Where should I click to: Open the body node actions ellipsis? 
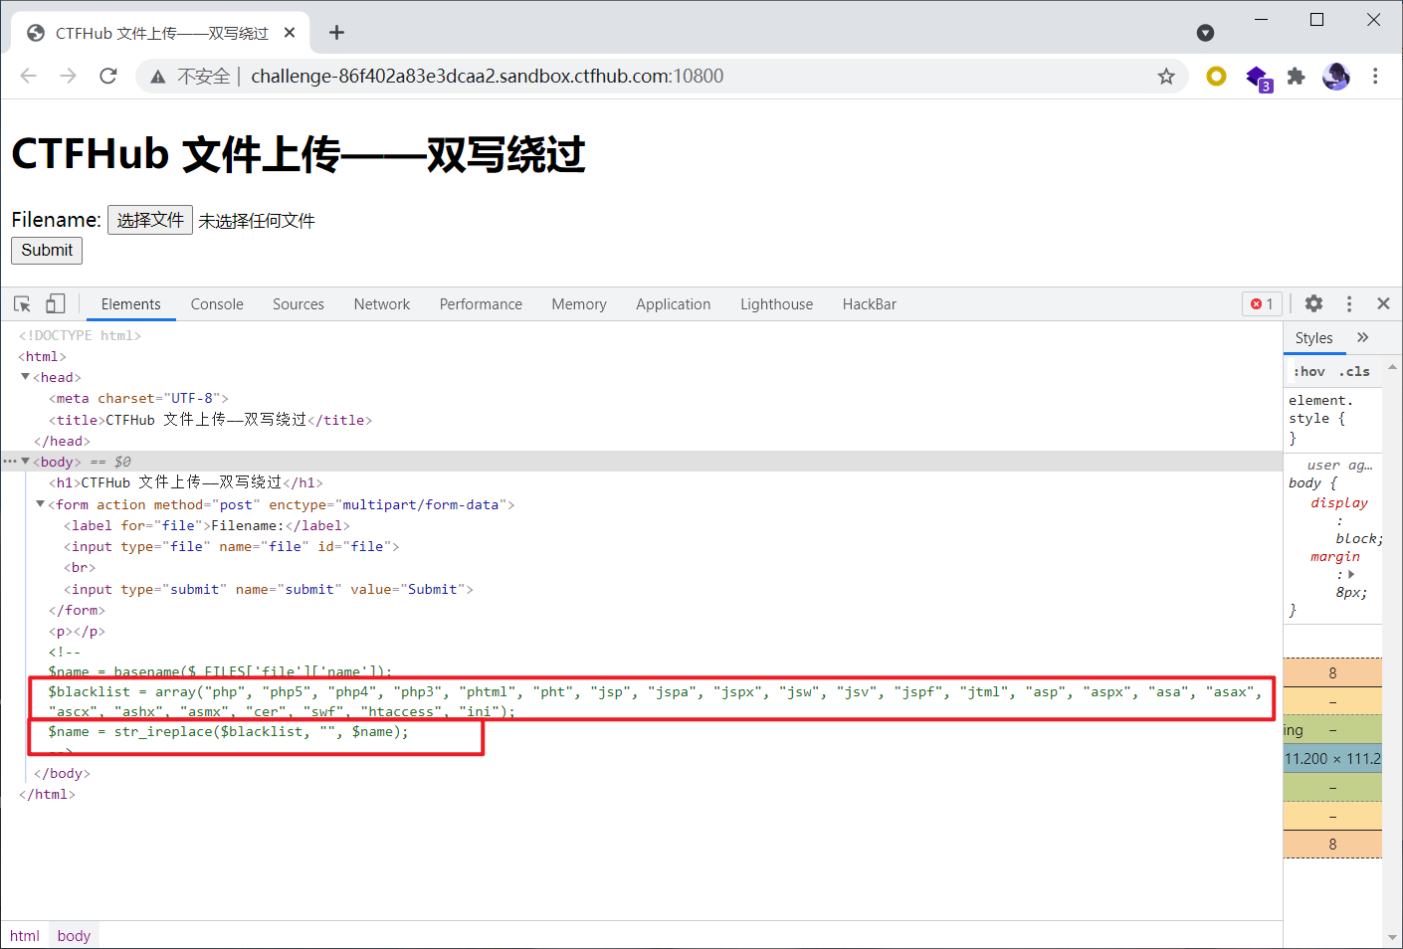click(x=10, y=462)
